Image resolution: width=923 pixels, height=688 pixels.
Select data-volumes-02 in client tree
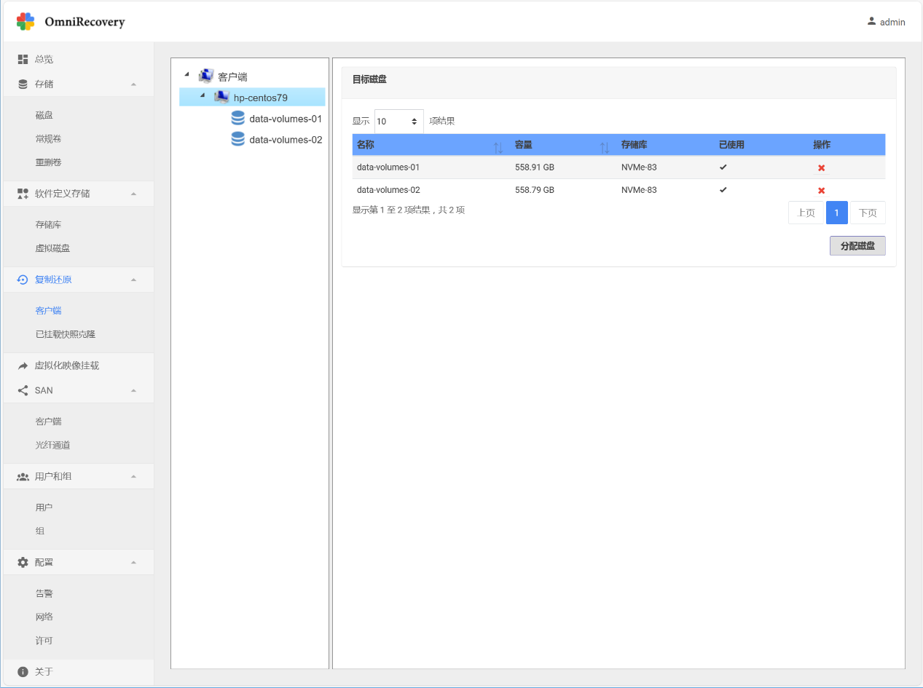286,140
